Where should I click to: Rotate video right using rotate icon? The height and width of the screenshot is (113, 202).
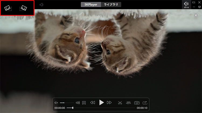point(23,8)
